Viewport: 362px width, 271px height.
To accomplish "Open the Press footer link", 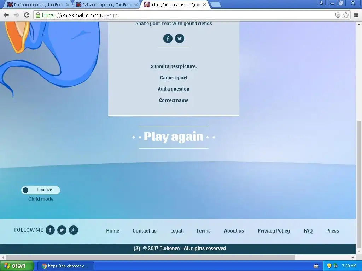I will click(x=332, y=231).
